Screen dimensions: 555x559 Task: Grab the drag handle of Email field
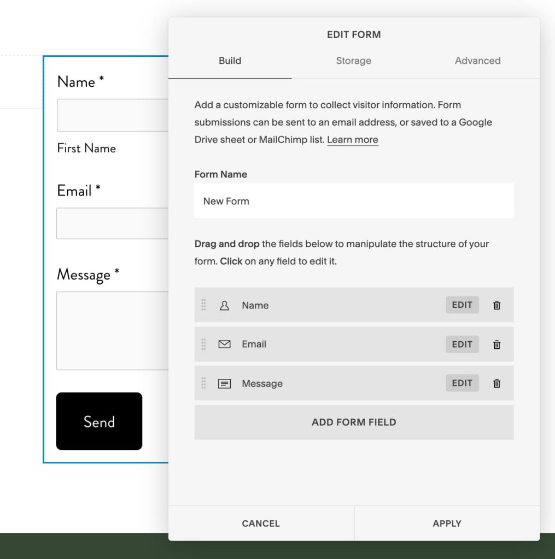203,344
